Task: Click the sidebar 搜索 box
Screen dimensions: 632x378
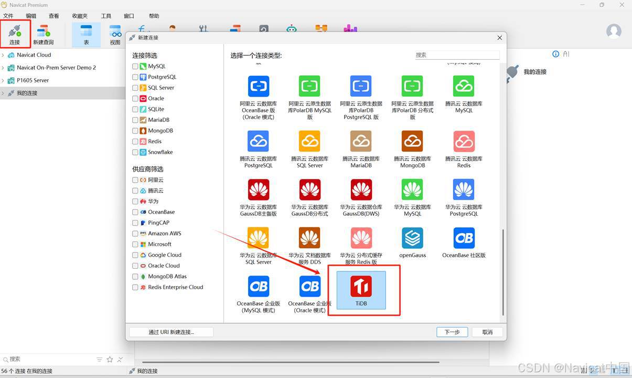Action: (48, 359)
